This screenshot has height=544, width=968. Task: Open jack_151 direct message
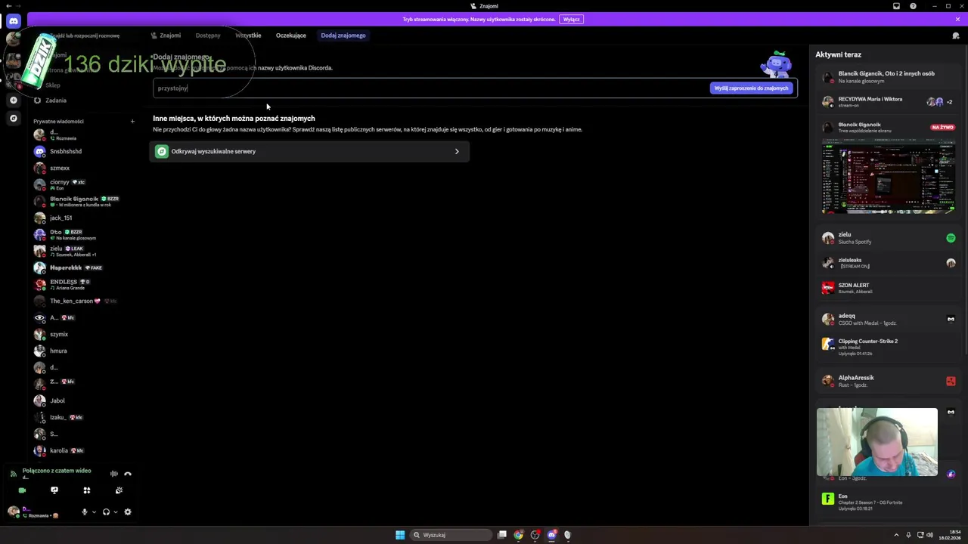click(x=83, y=218)
